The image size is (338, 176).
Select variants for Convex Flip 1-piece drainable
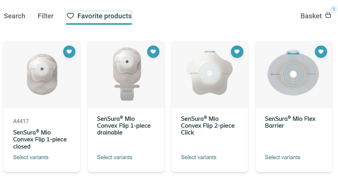[x=115, y=157]
